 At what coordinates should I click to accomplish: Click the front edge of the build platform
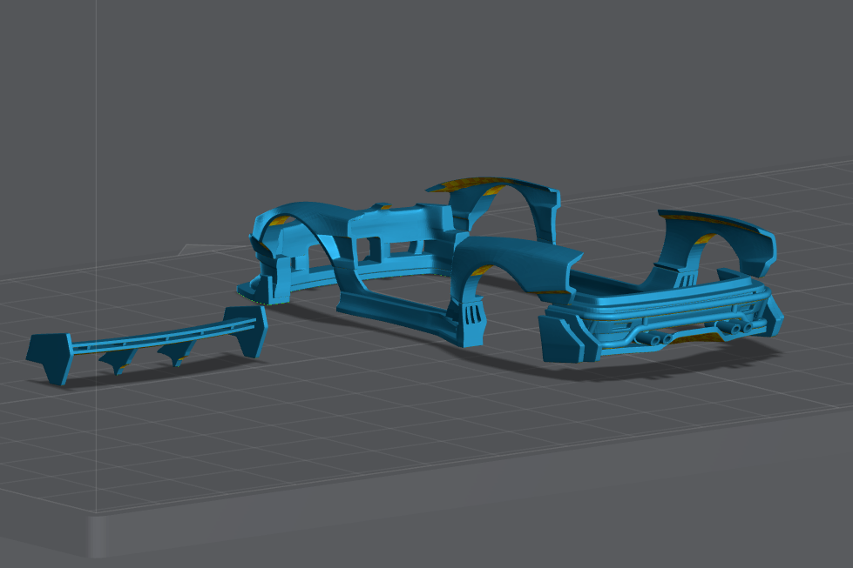pyautogui.click(x=436, y=487)
